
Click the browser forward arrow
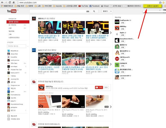coord(6,2)
